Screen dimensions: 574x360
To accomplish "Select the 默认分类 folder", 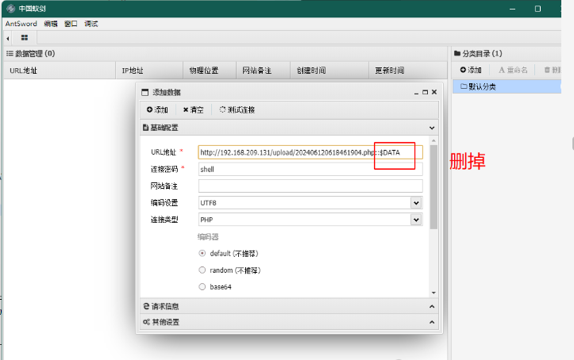I will pyautogui.click(x=507, y=86).
